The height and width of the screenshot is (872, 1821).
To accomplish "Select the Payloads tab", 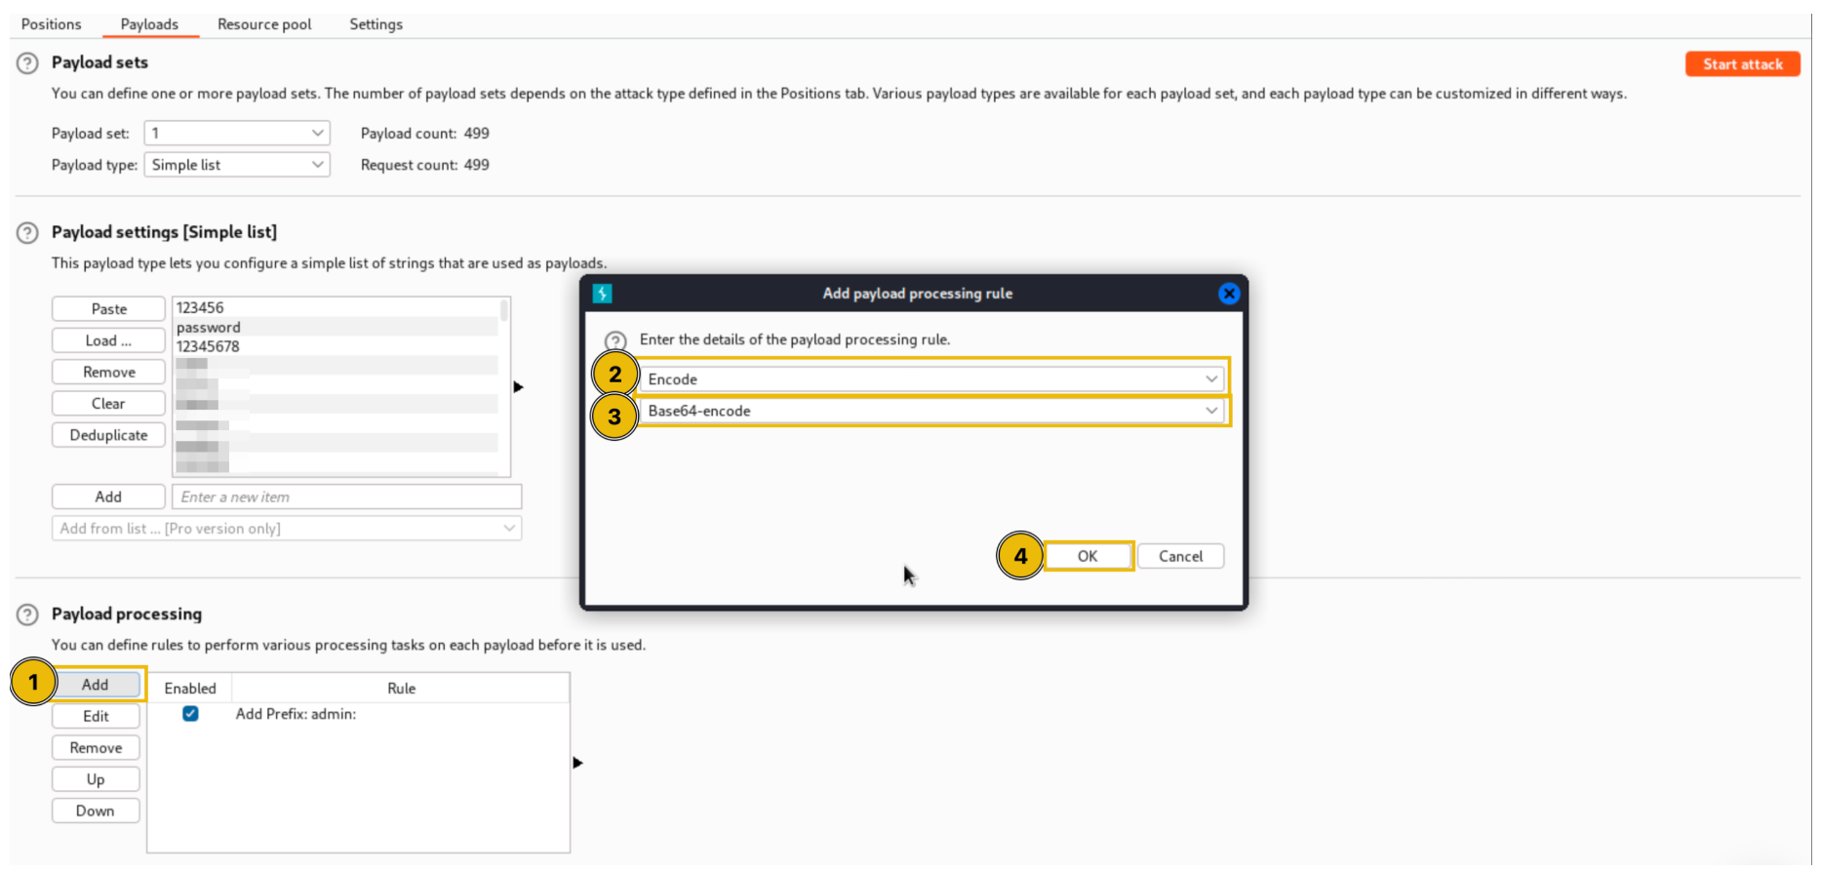I will (149, 24).
